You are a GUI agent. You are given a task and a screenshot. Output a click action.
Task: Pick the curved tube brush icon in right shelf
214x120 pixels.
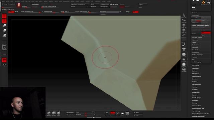click(184, 21)
